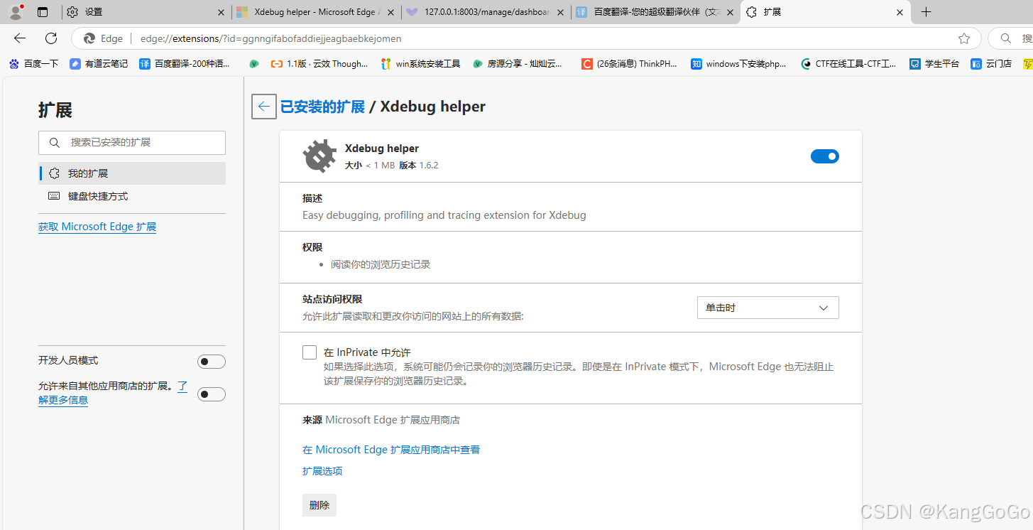Screen dimensions: 1033x530
Task: Click the Xdebug helper bug icon
Action: [319, 156]
